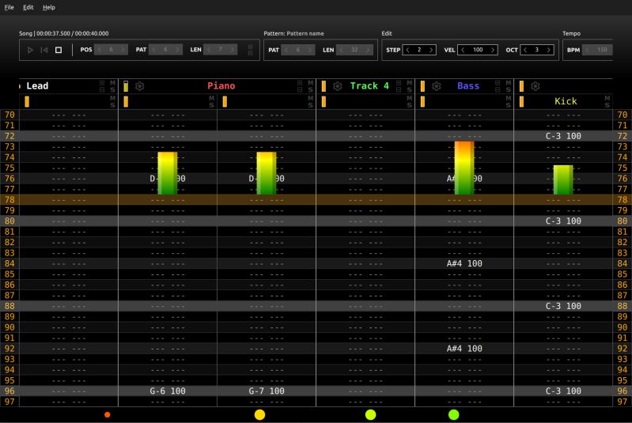Image resolution: width=632 pixels, height=423 pixels.
Task: Open the File menu
Action: 9,7
